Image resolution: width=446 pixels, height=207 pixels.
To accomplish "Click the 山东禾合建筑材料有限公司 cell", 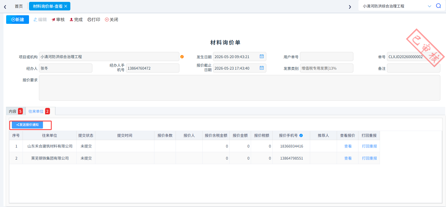I will click(50, 146).
